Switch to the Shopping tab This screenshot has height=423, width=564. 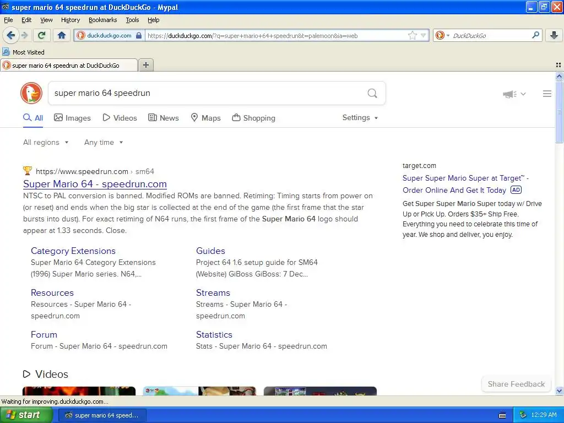(x=253, y=118)
